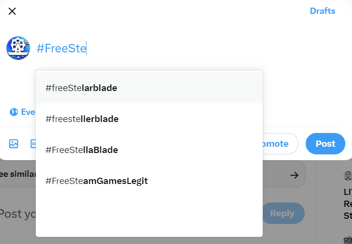This screenshot has width=352, height=244.
Task: Click the globe Everyone can reply icon
Action: tap(14, 112)
